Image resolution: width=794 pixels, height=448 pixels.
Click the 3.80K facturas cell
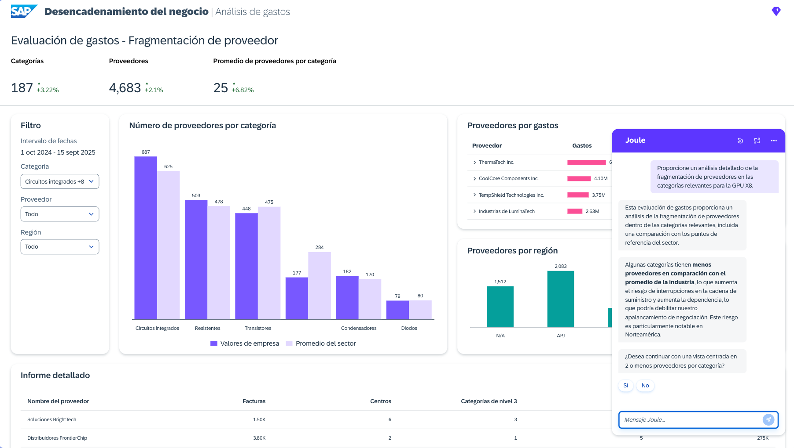[259, 438]
